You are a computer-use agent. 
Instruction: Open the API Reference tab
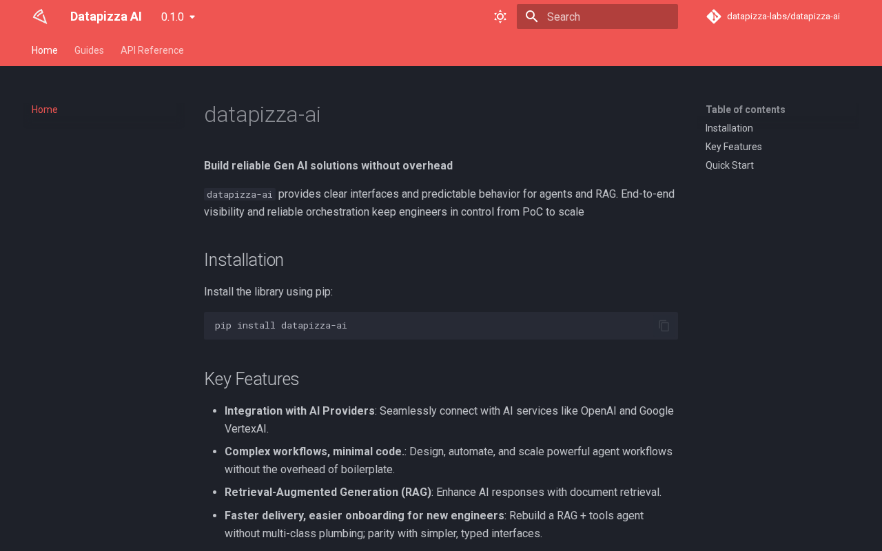[152, 50]
